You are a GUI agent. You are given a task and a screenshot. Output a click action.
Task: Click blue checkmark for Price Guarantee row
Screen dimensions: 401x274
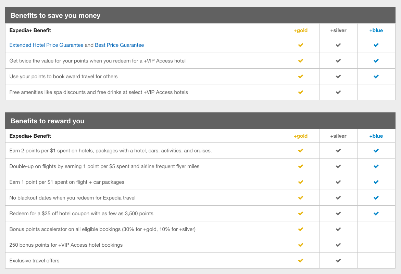(376, 45)
